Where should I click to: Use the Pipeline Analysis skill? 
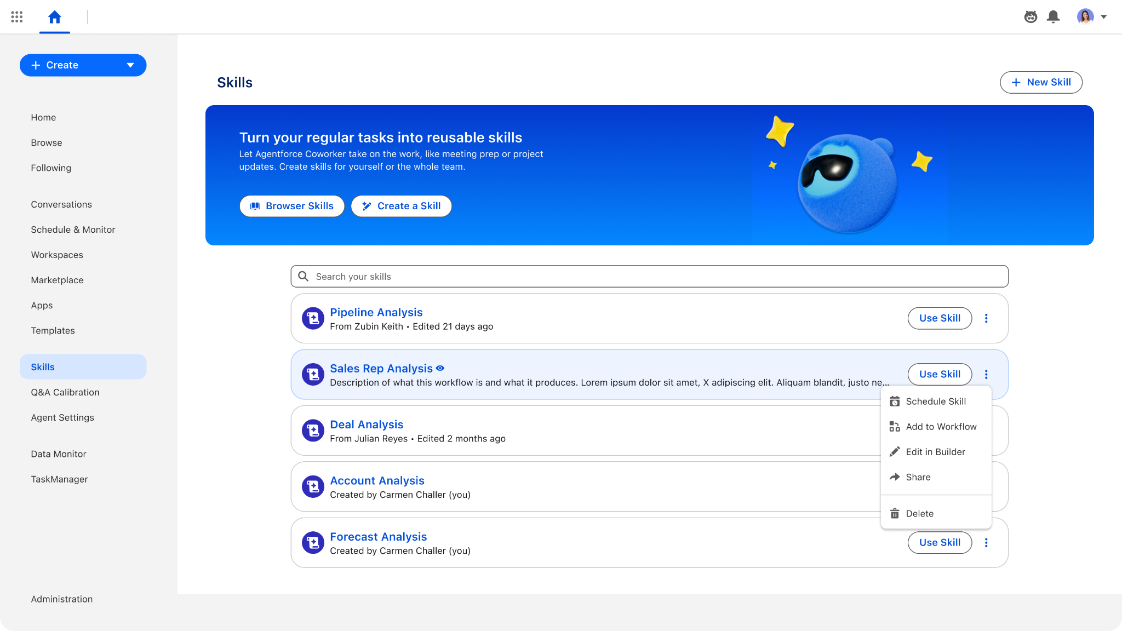940,318
